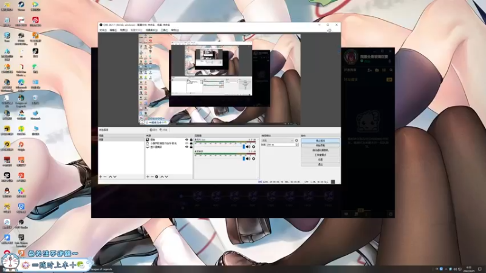Select the scene entry in Scenes list
486x273 pixels.
[121, 140]
